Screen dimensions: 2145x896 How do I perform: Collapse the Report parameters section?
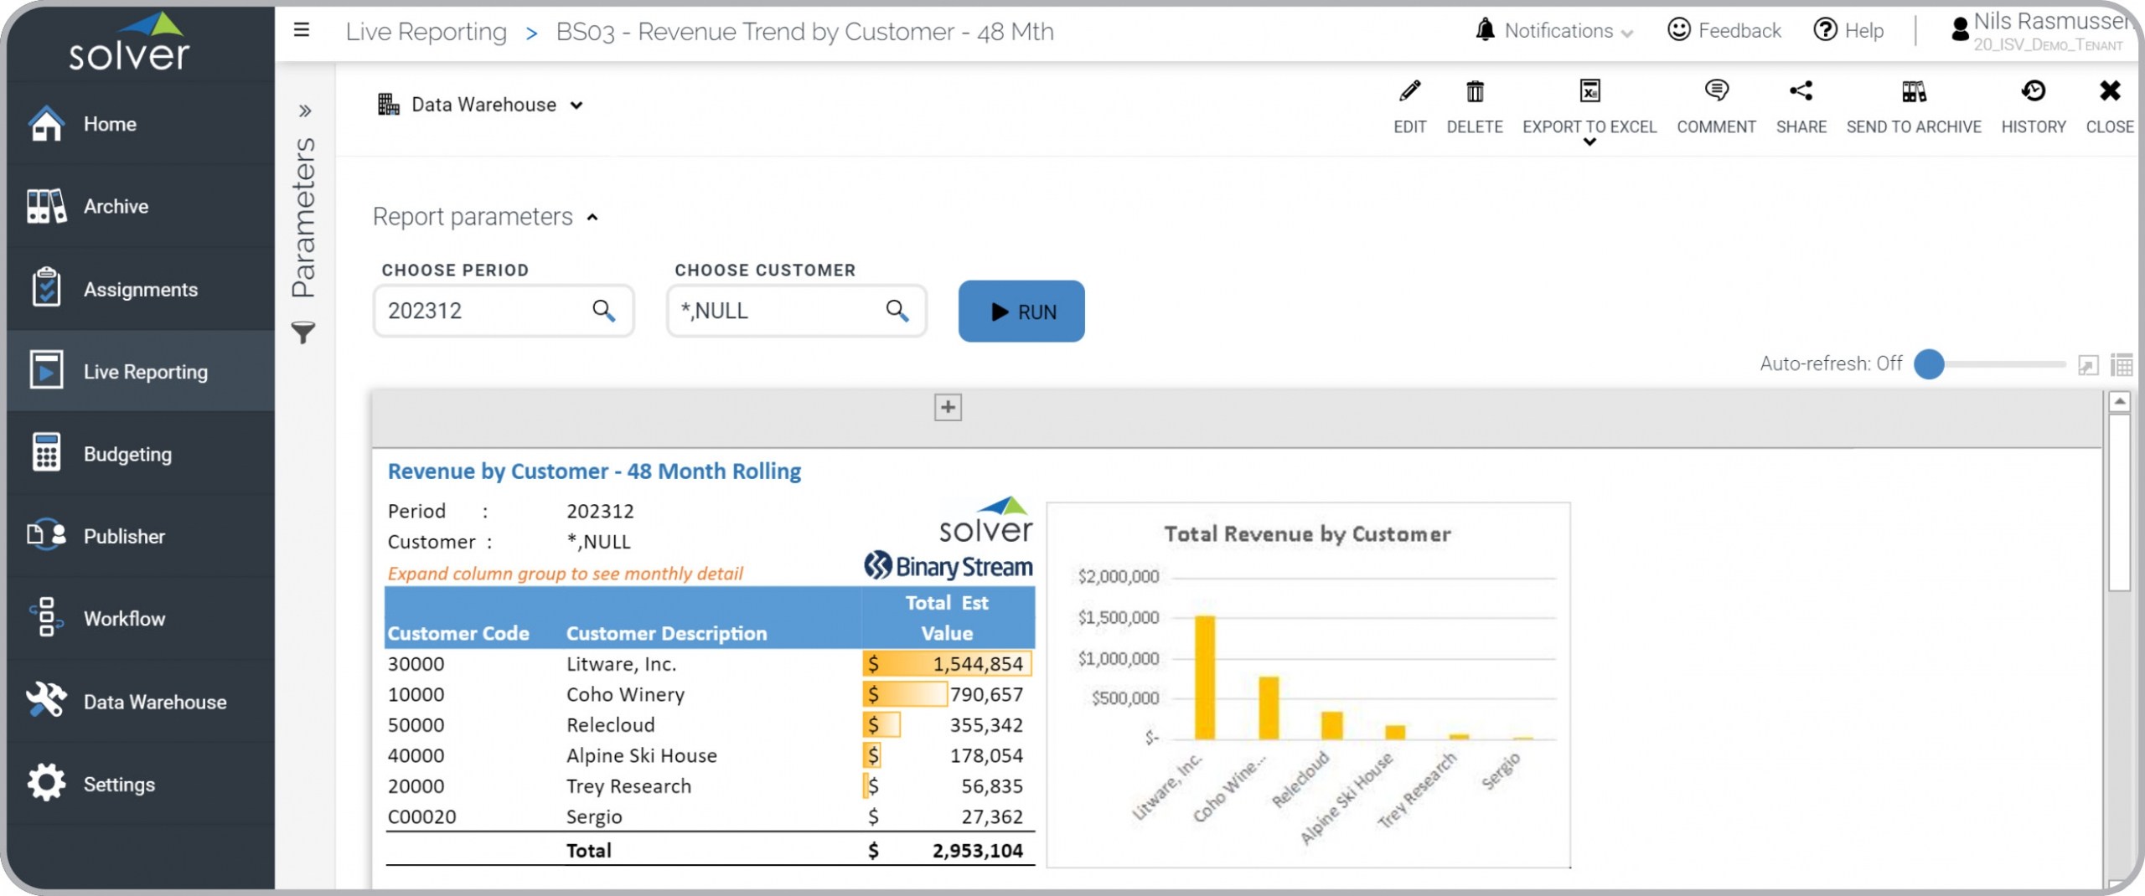(592, 218)
